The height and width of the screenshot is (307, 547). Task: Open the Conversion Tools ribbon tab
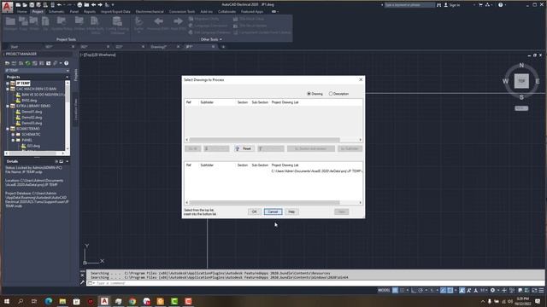pos(182,11)
